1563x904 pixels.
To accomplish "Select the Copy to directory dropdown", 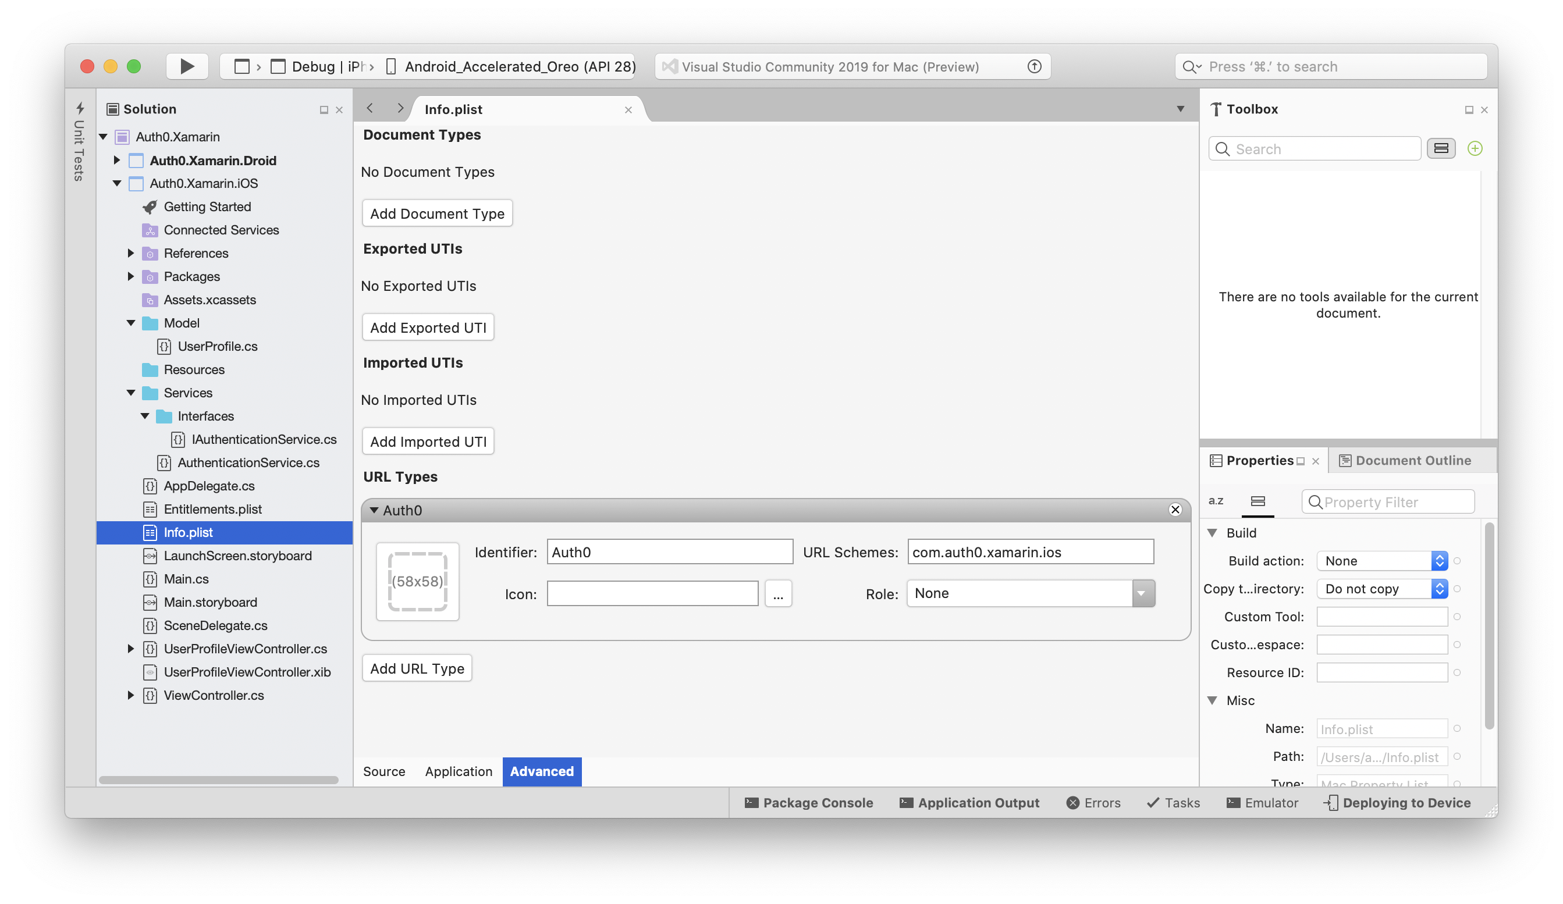I will 1381,589.
